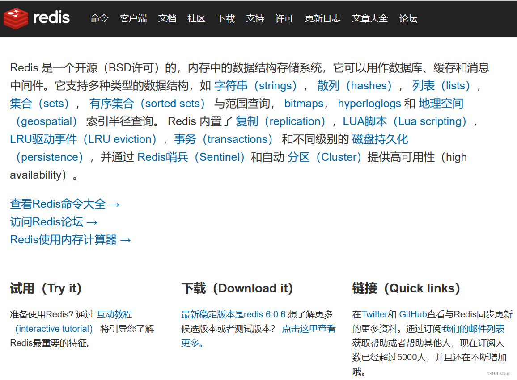The image size is (517, 380).
Task: Follow the 集合 (sets) link
Action: pos(40,104)
